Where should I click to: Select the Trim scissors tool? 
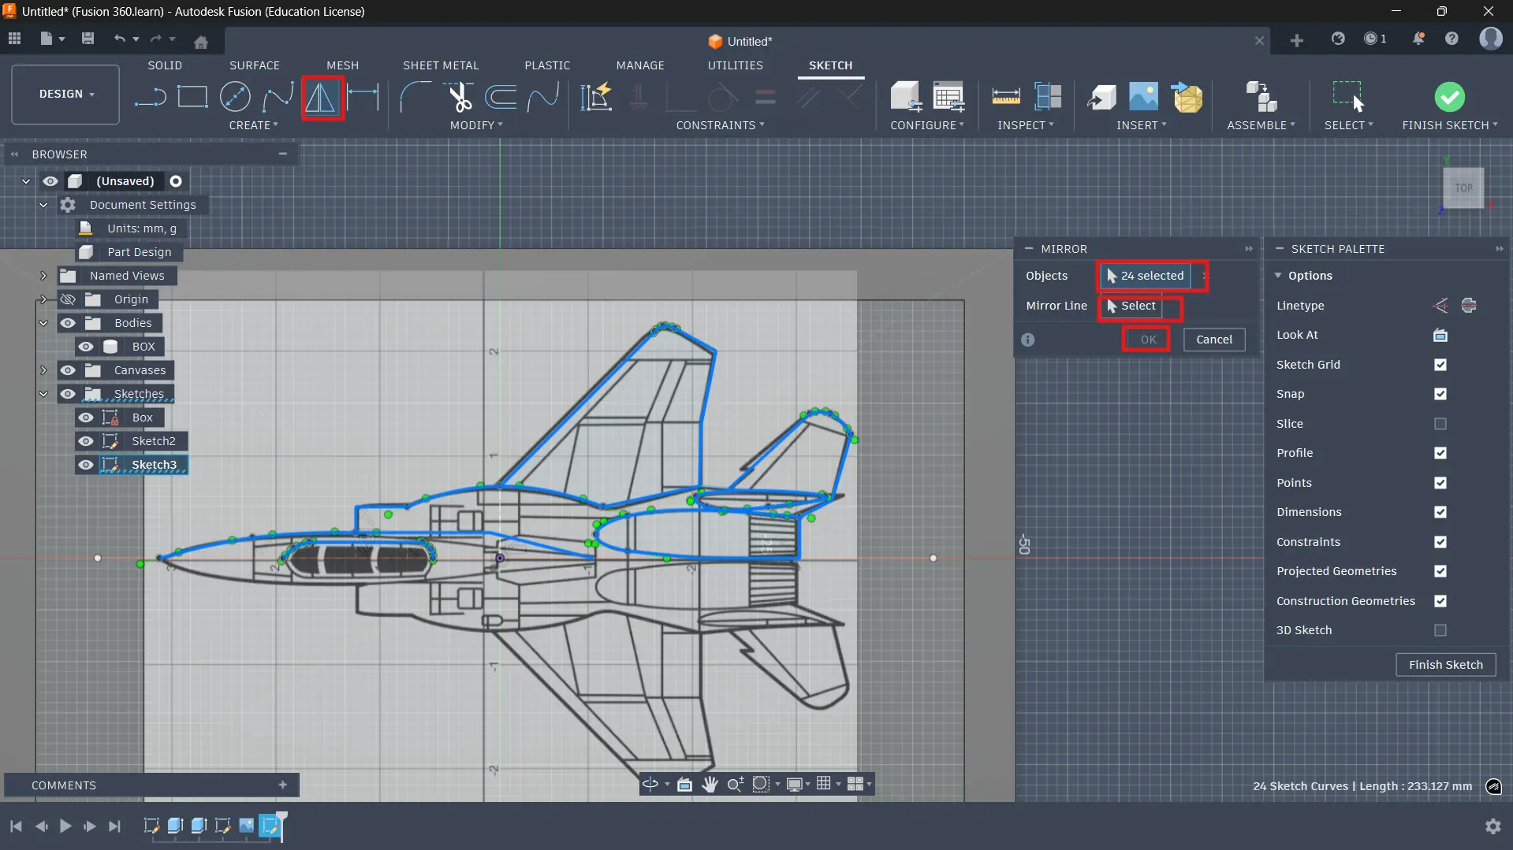click(460, 98)
